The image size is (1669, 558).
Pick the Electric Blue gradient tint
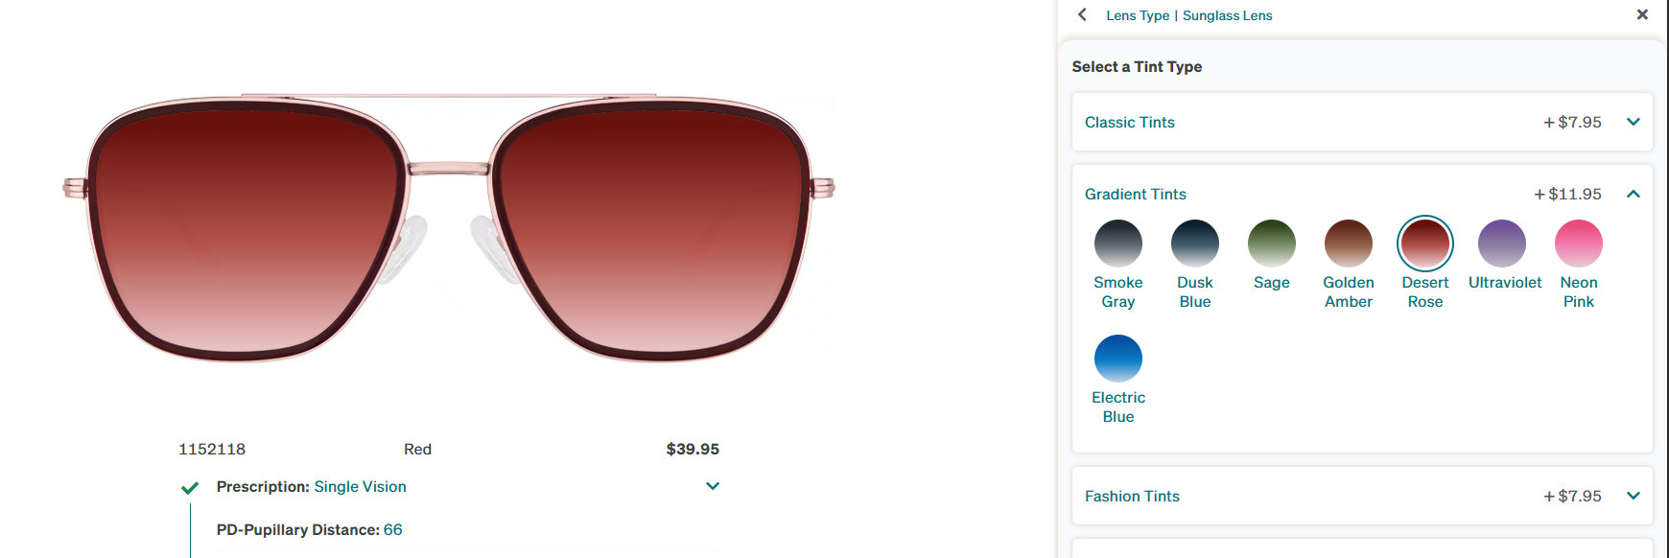1118,359
